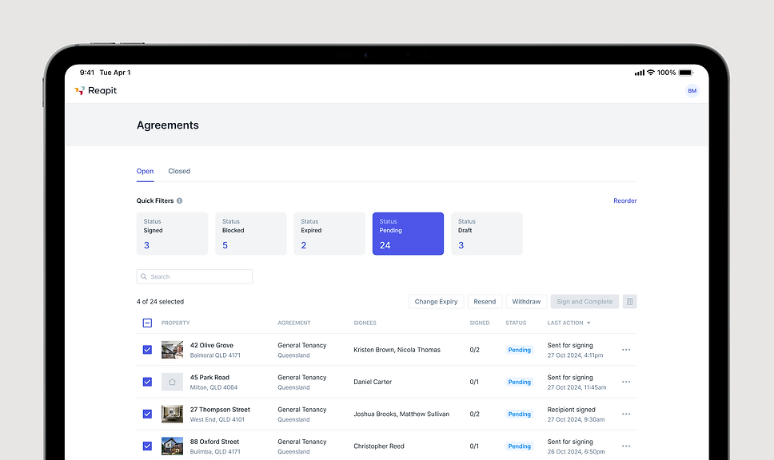Select the Status Expired quick filter
Image resolution: width=774 pixels, height=460 pixels.
[x=329, y=234]
